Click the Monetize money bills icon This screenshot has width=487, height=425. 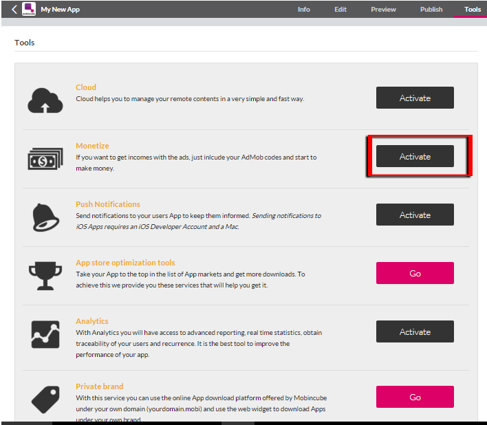point(45,159)
